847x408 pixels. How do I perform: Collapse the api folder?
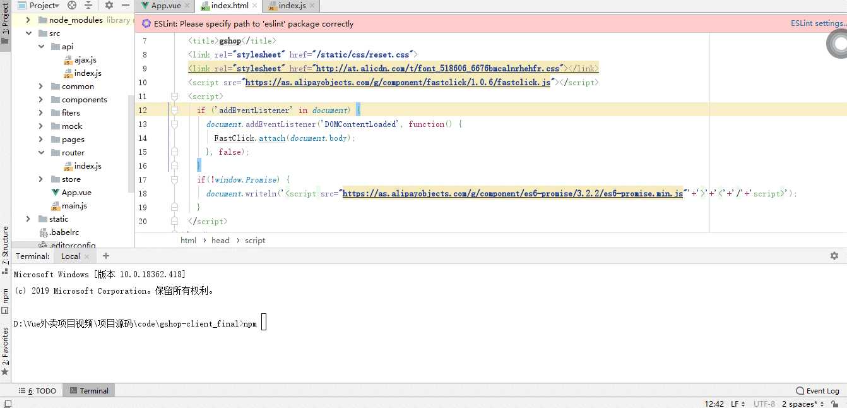tap(41, 47)
